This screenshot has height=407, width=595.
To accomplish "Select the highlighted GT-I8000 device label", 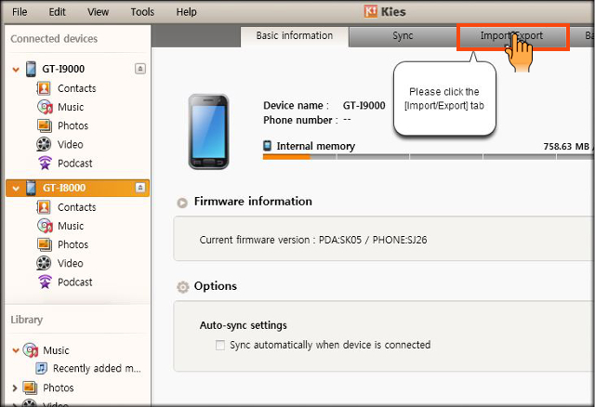I will 64,188.
